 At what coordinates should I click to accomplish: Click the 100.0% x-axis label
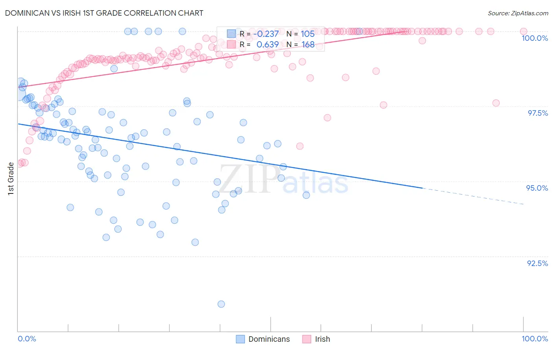[x=535, y=339]
